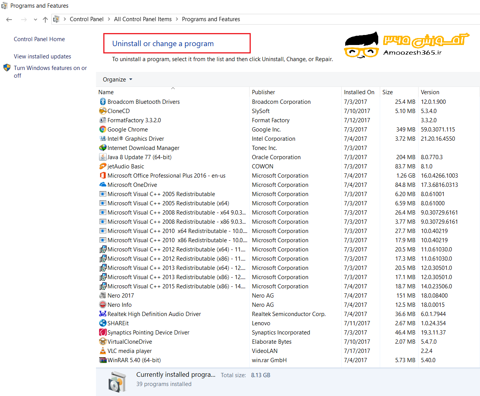Click the programs icon in details pane
Image resolution: width=480 pixels, height=396 pixels.
[x=117, y=382]
